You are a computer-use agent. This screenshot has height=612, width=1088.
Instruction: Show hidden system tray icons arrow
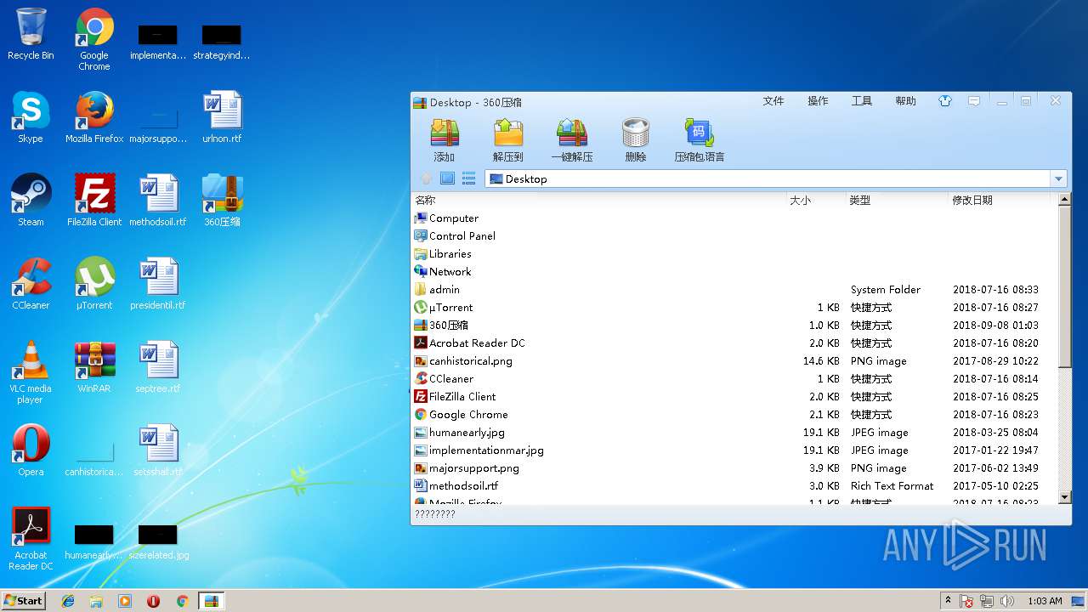point(949,601)
